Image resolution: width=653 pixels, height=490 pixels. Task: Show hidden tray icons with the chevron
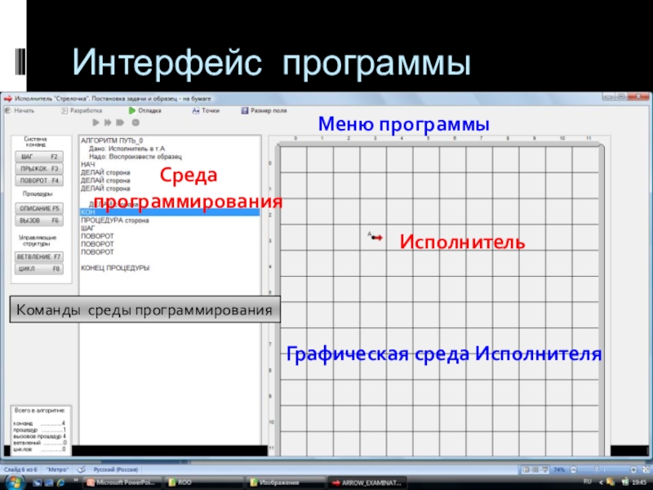601,482
